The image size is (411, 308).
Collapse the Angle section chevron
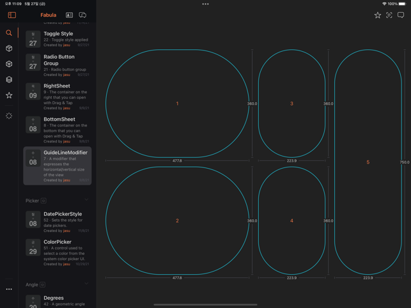86,284
